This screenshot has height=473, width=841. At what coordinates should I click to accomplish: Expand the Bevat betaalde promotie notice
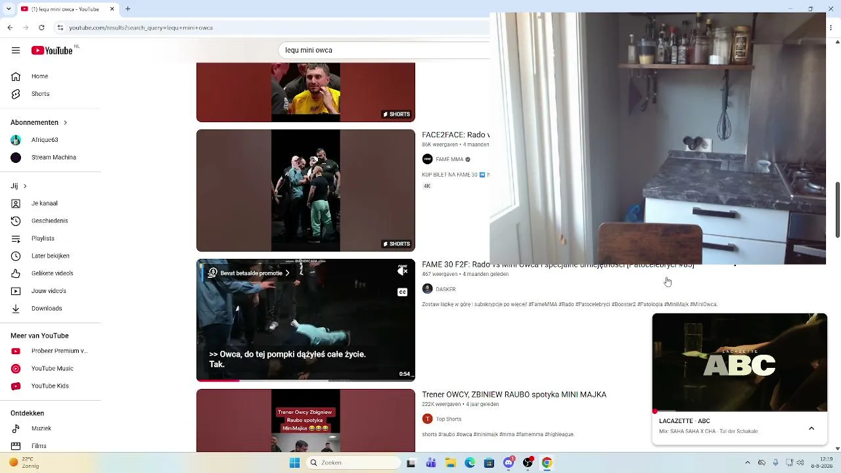point(248,273)
